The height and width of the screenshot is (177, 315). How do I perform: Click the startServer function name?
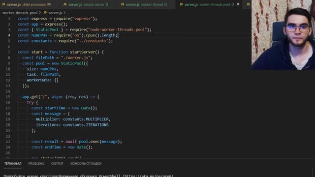(82, 52)
